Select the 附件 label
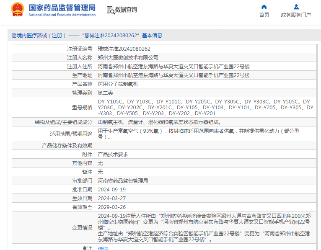 (x=87, y=155)
